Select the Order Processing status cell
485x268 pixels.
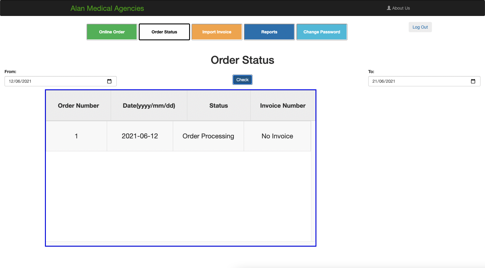[x=208, y=136]
